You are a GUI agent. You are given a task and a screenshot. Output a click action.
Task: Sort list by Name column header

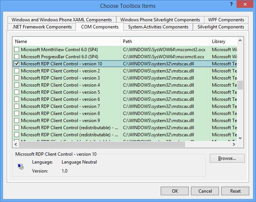tap(67, 41)
